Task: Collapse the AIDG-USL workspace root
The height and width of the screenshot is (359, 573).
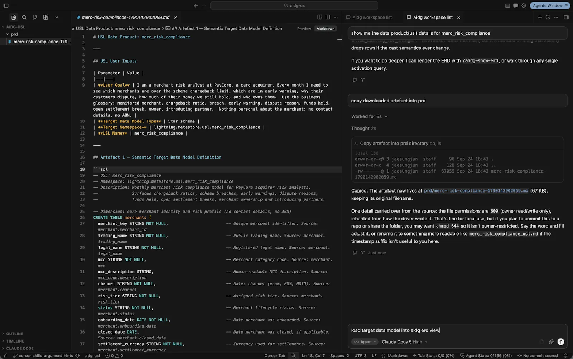Action: point(3,27)
